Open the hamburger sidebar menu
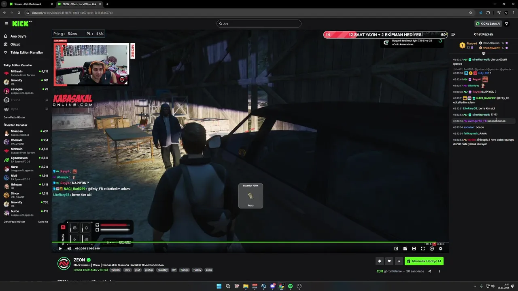 [x=6, y=24]
